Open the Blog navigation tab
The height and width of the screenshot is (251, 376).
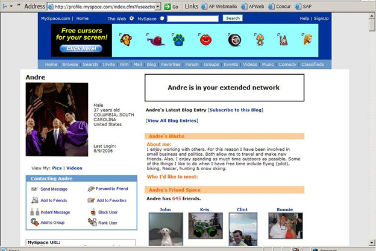pyautogui.click(x=151, y=65)
